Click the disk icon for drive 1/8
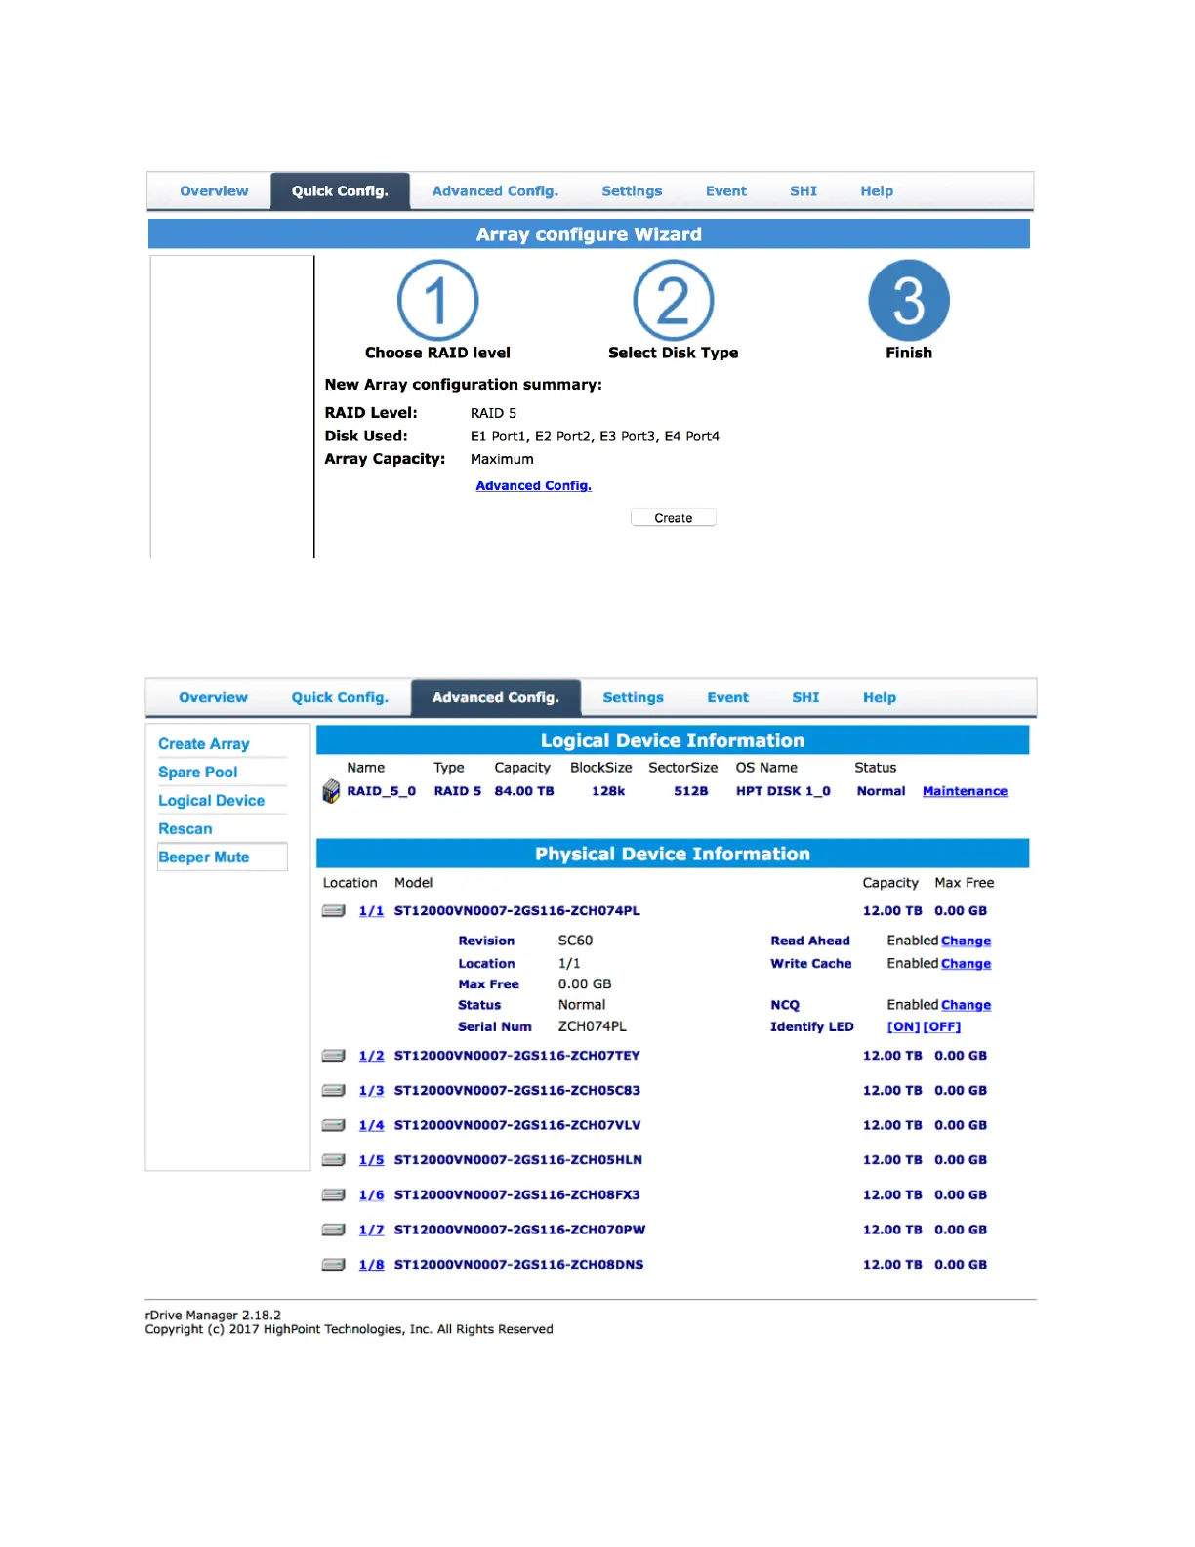Viewport: 1195px width, 1547px height. coord(334,1265)
